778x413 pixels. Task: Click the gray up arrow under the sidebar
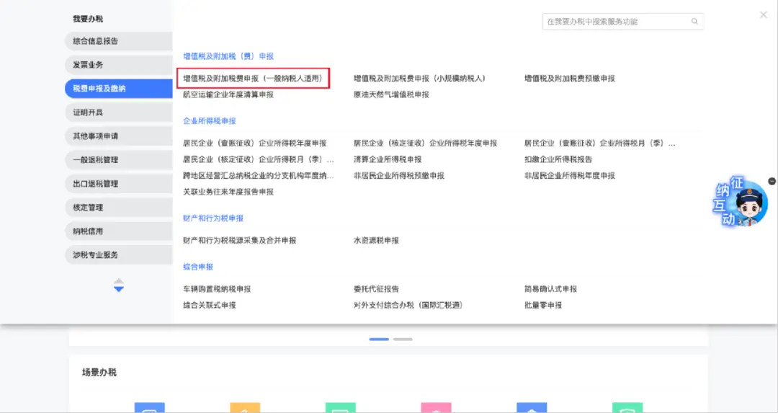point(119,281)
